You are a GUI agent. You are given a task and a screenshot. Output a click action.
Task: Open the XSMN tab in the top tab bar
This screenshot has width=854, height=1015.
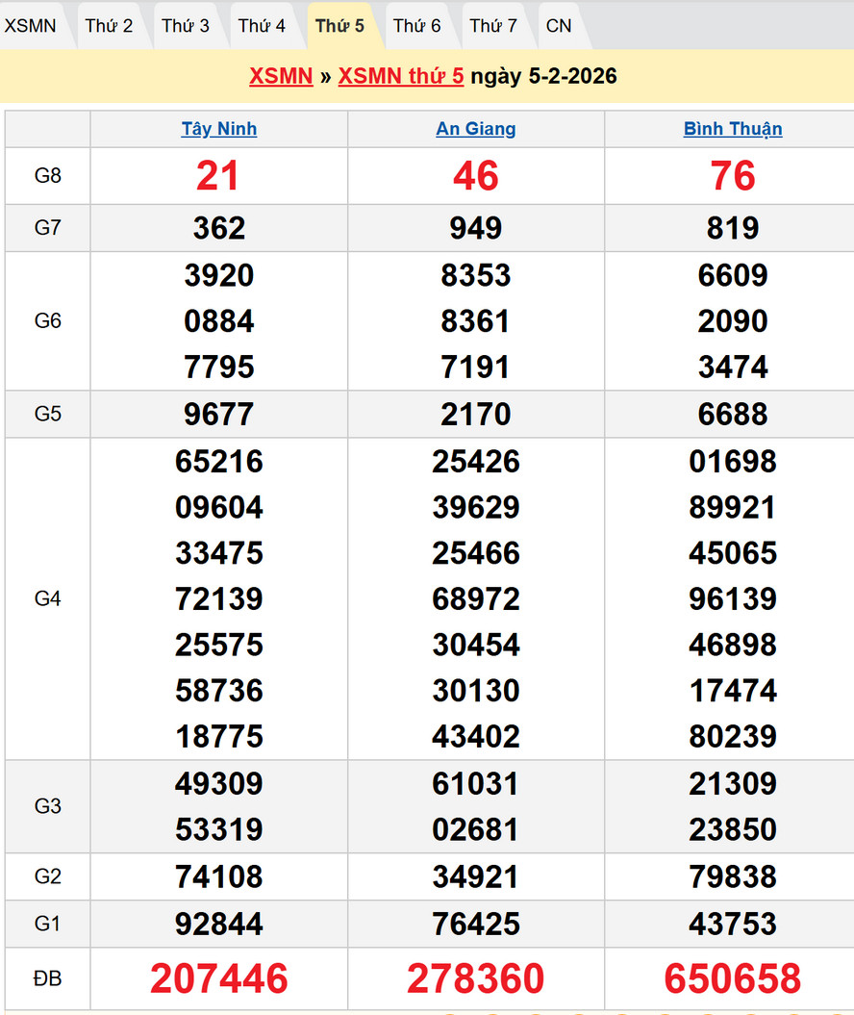[31, 26]
